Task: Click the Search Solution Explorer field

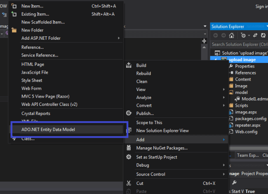Action: tap(239, 44)
